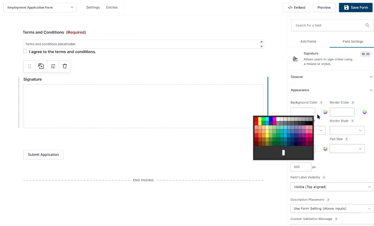The image size is (374, 226).
Task: Switch to the Add Fields tab
Action: [x=308, y=41]
